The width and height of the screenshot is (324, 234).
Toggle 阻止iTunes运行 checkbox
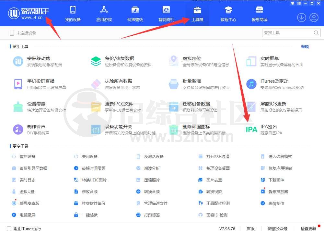pyautogui.click(x=9, y=228)
